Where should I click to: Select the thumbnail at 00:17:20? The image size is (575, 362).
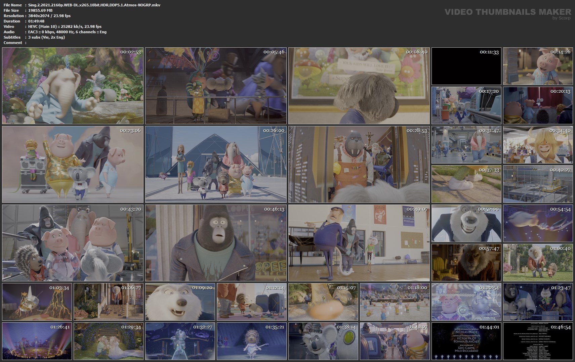click(466, 105)
